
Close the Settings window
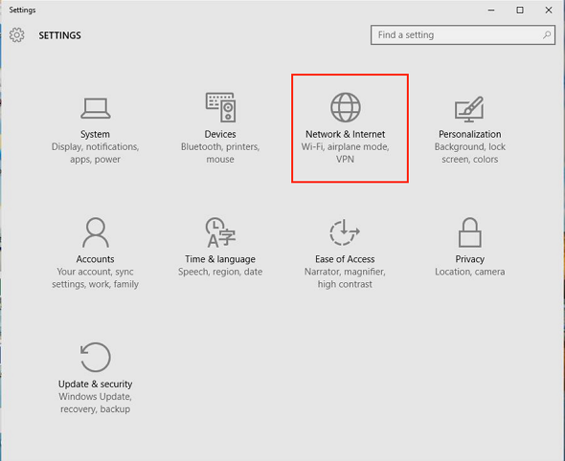tap(549, 11)
